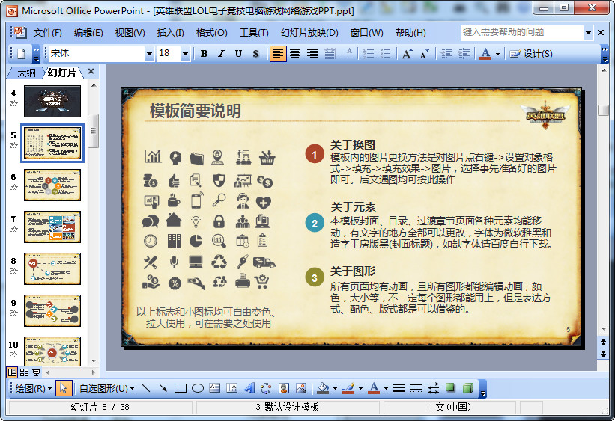
Task: Open the 视图(V) menu
Action: (x=130, y=33)
